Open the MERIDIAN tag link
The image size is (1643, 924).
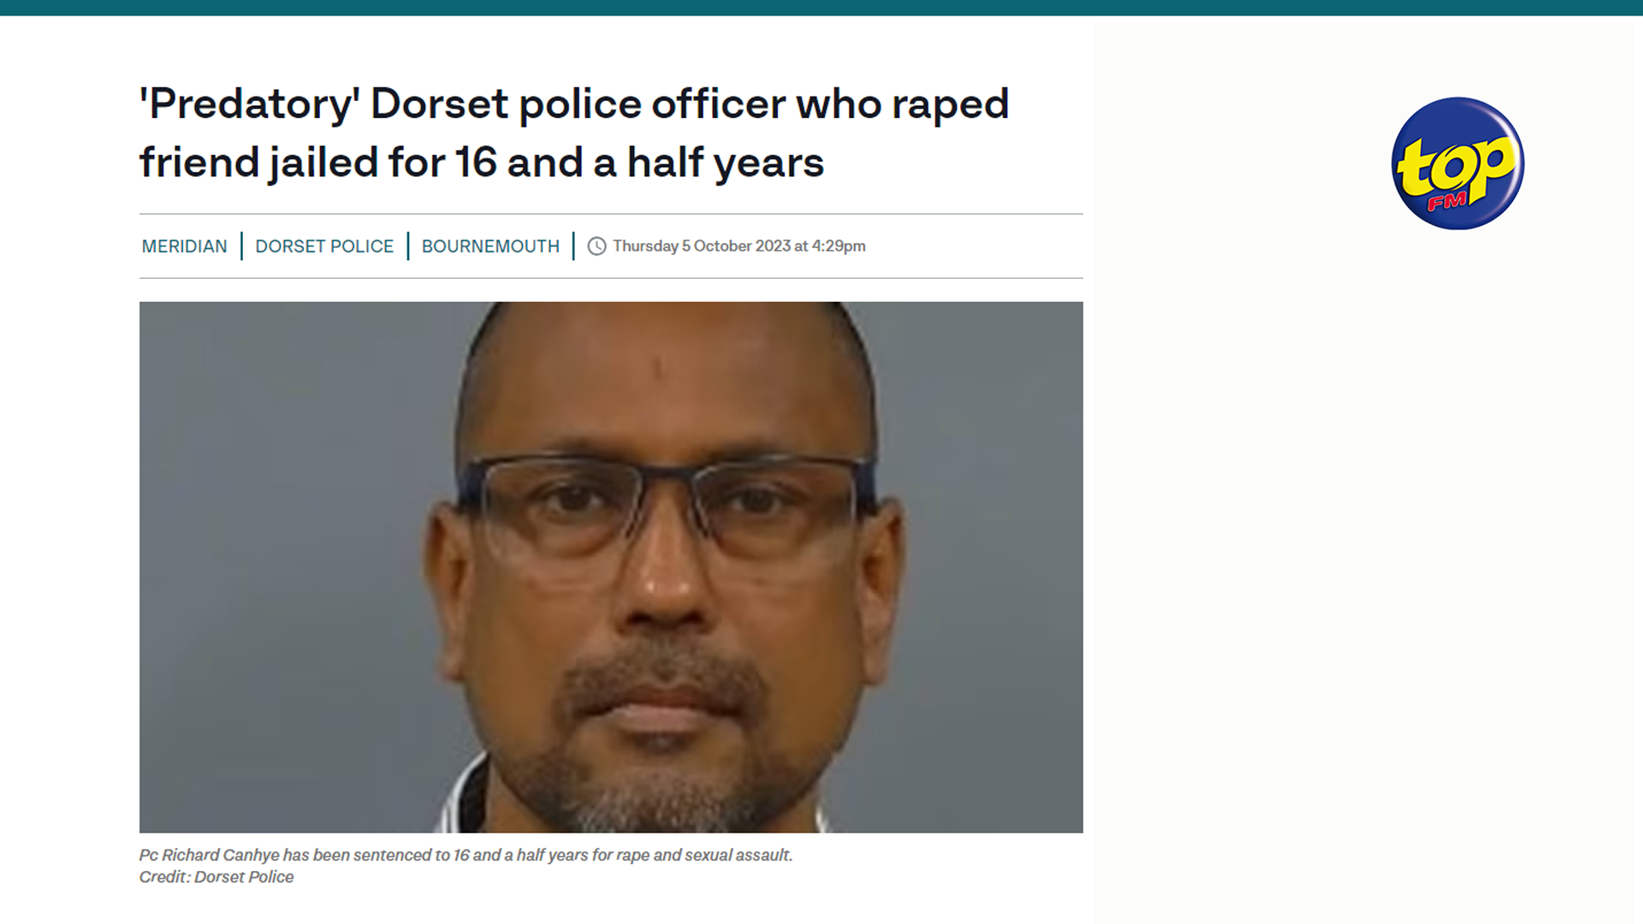pos(184,246)
